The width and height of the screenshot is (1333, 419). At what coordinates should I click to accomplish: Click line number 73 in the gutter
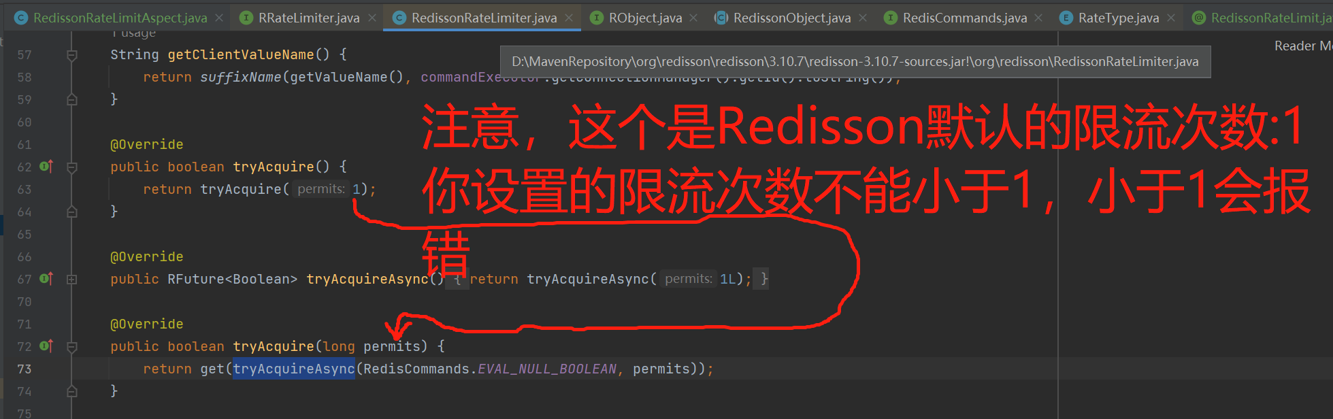(x=24, y=369)
